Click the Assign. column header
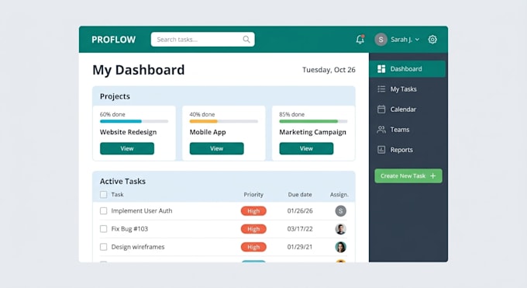 [339, 195]
